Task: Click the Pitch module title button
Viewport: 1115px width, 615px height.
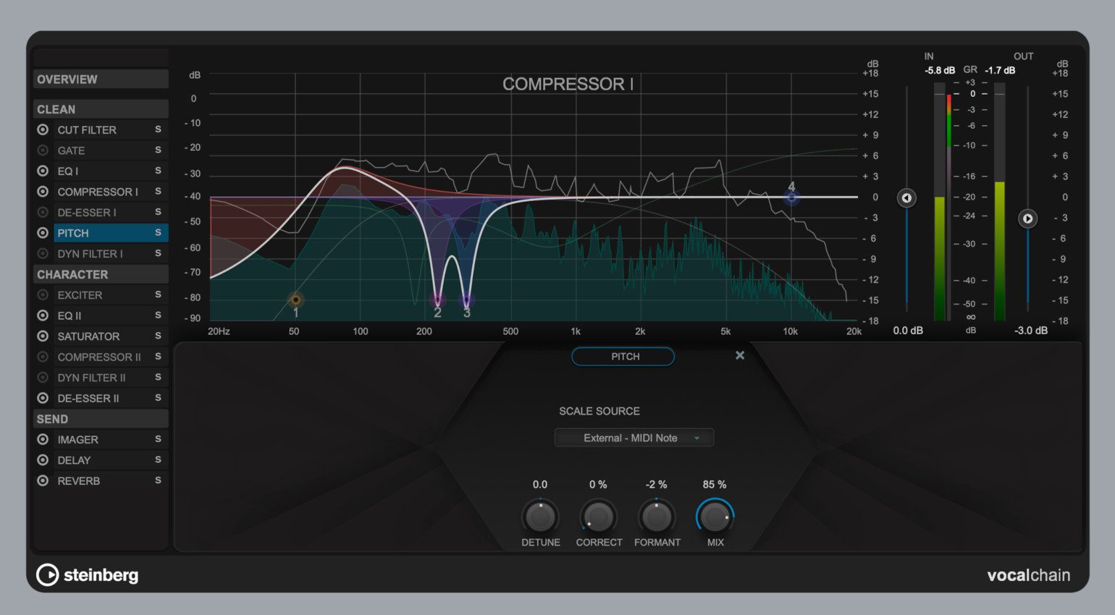Action: (623, 357)
